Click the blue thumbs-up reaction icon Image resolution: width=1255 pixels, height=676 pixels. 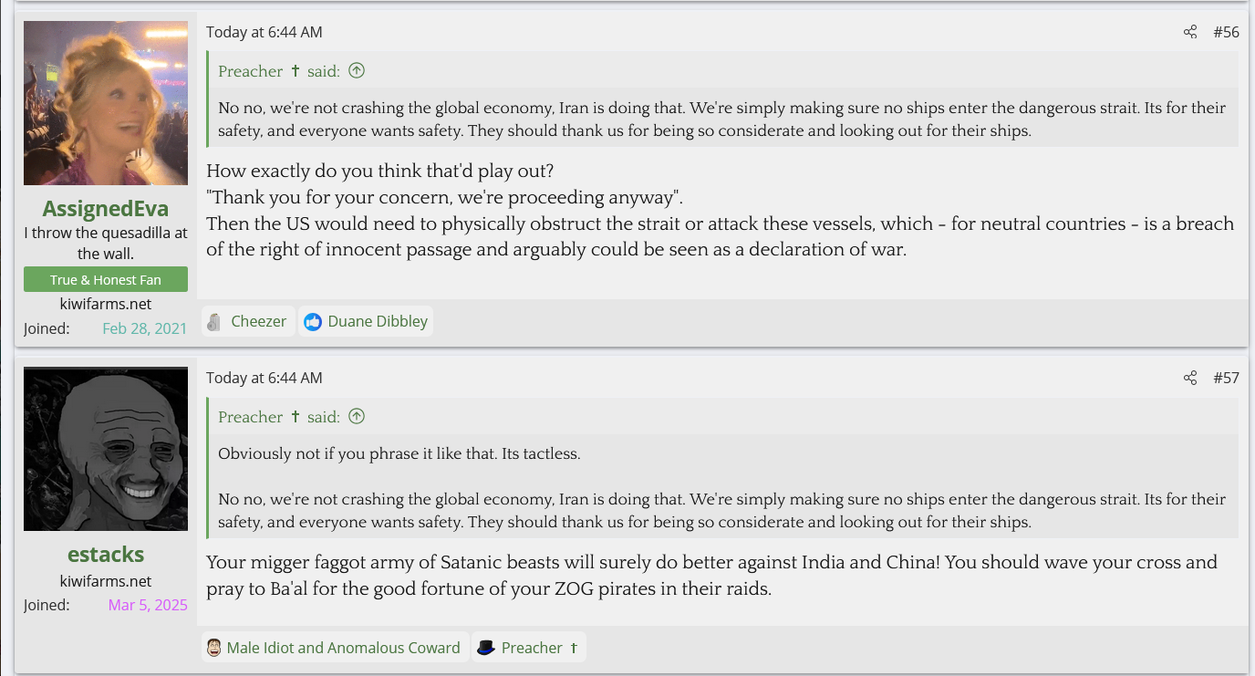[x=313, y=321]
